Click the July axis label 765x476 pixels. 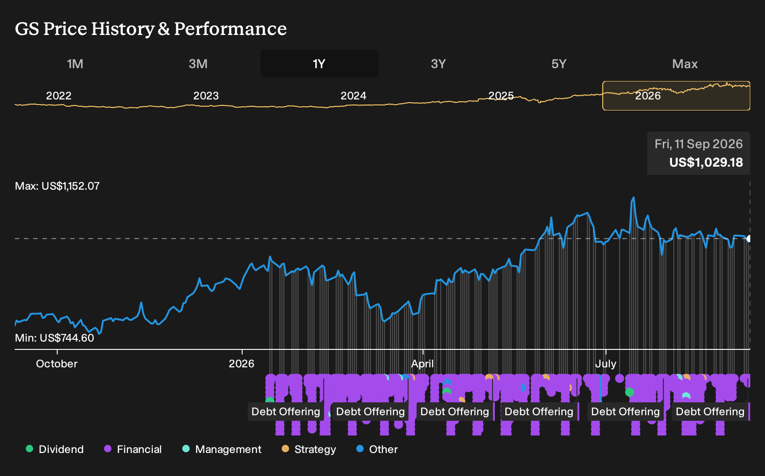[605, 364]
